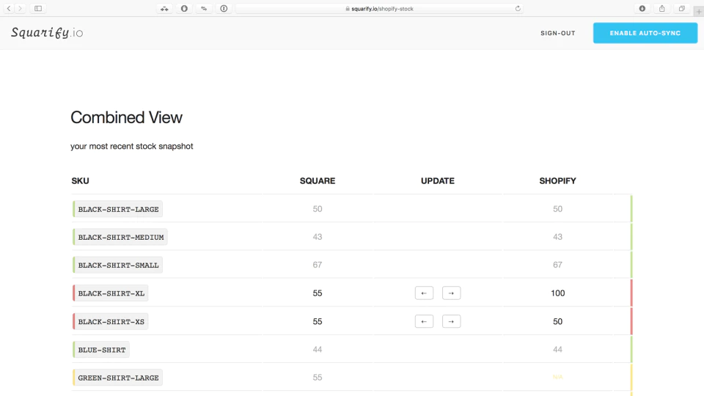
Task: Click the squarify.io address bar
Action: coord(379,9)
